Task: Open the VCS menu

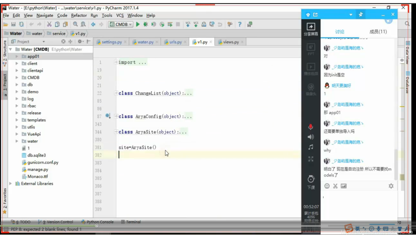Action: [x=120, y=15]
